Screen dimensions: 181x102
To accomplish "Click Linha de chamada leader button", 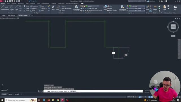I will (65, 8).
